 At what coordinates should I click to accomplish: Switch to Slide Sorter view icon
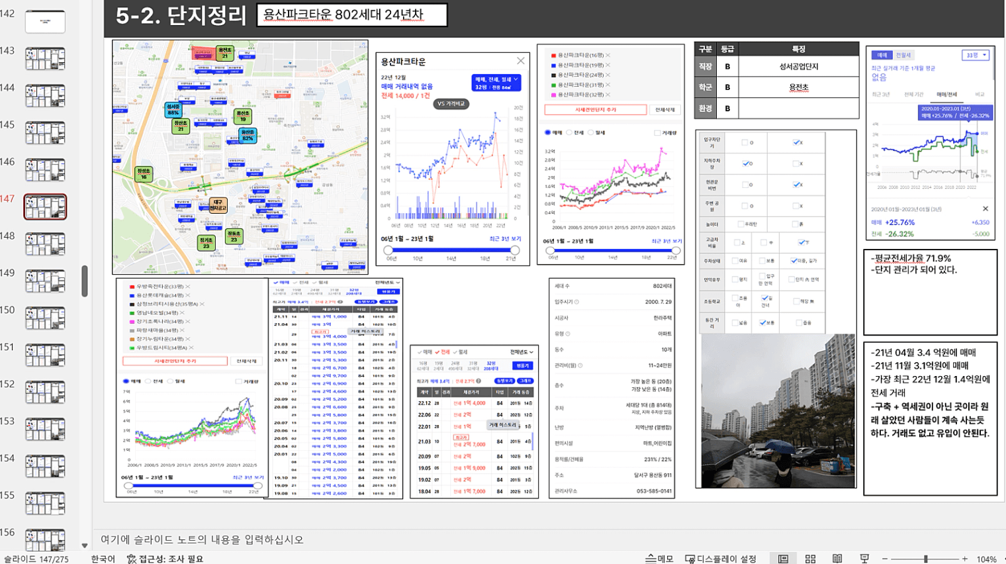(x=810, y=559)
